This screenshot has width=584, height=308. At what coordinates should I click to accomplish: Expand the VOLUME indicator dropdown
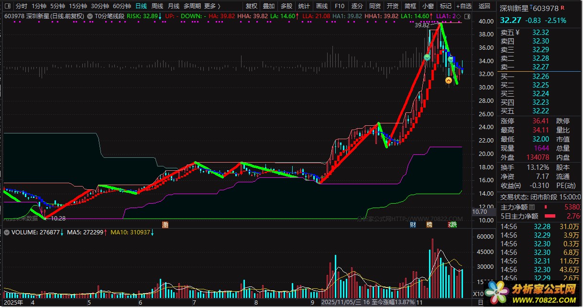(6, 232)
